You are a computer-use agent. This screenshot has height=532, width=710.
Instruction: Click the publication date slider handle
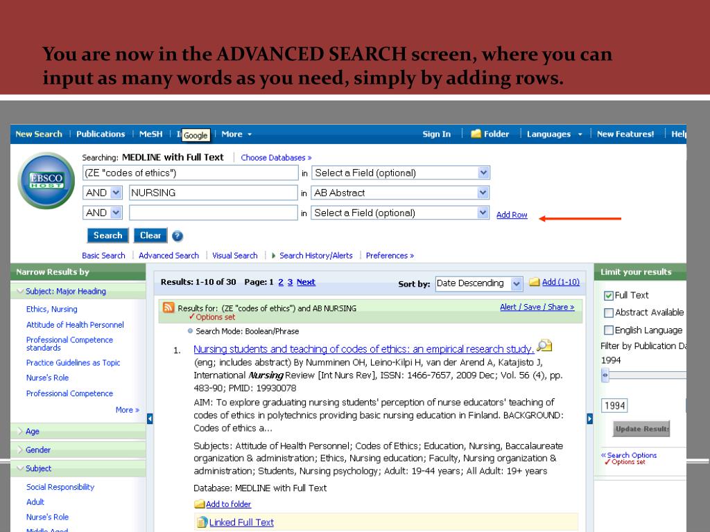click(605, 375)
